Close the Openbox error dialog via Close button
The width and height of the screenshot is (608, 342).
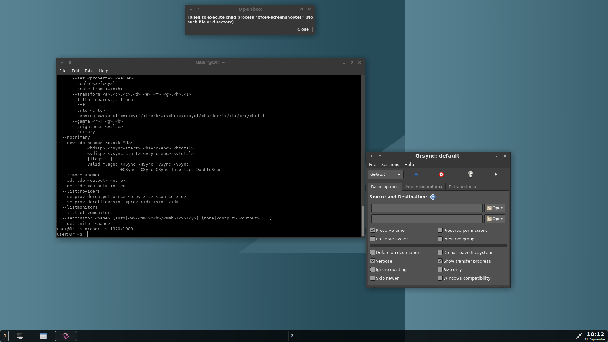tap(303, 29)
